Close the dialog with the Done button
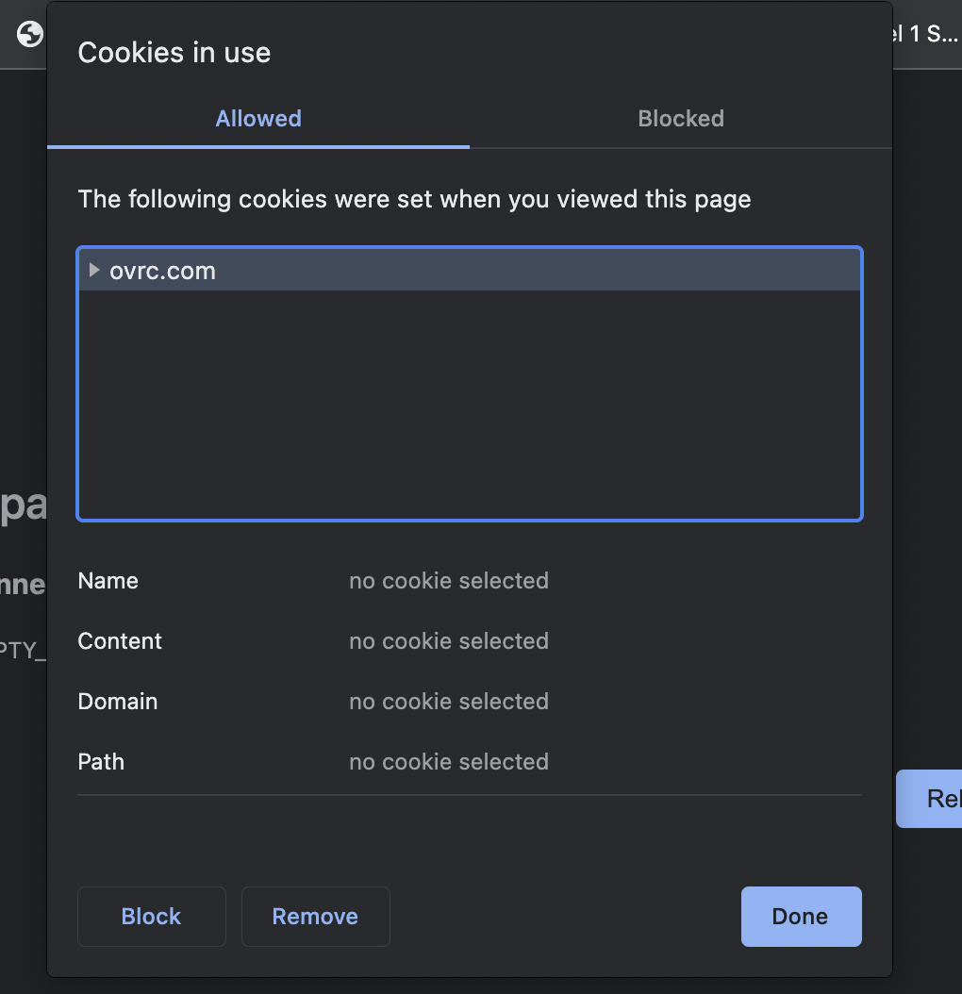Screen dimensions: 962x994 click(x=801, y=916)
